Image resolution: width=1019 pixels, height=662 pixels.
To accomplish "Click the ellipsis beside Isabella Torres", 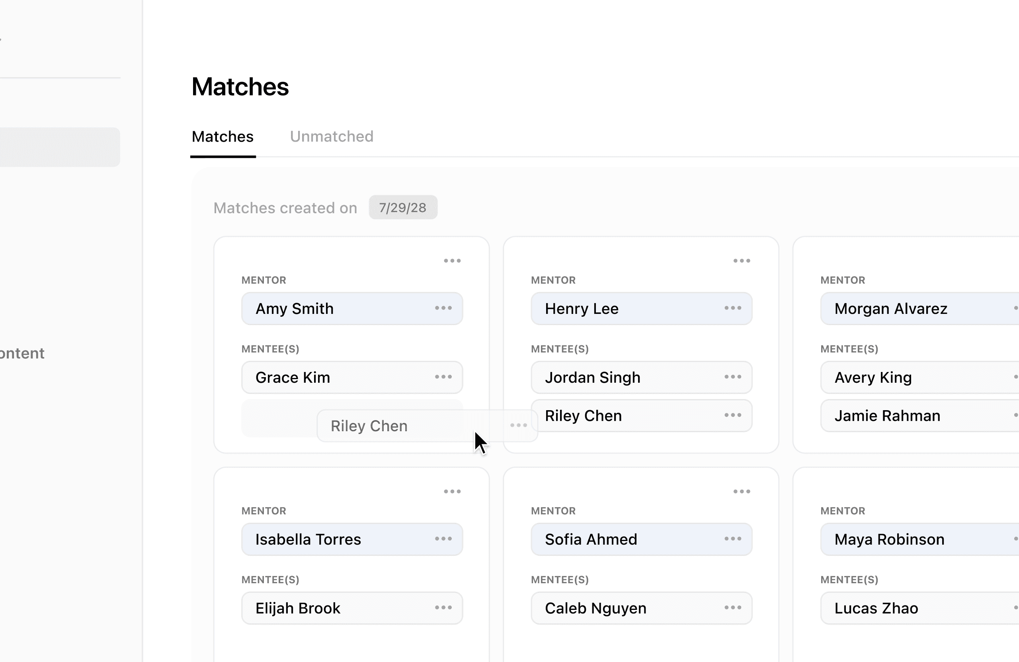I will (443, 539).
